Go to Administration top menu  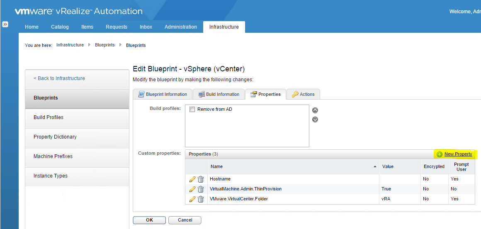(x=181, y=27)
